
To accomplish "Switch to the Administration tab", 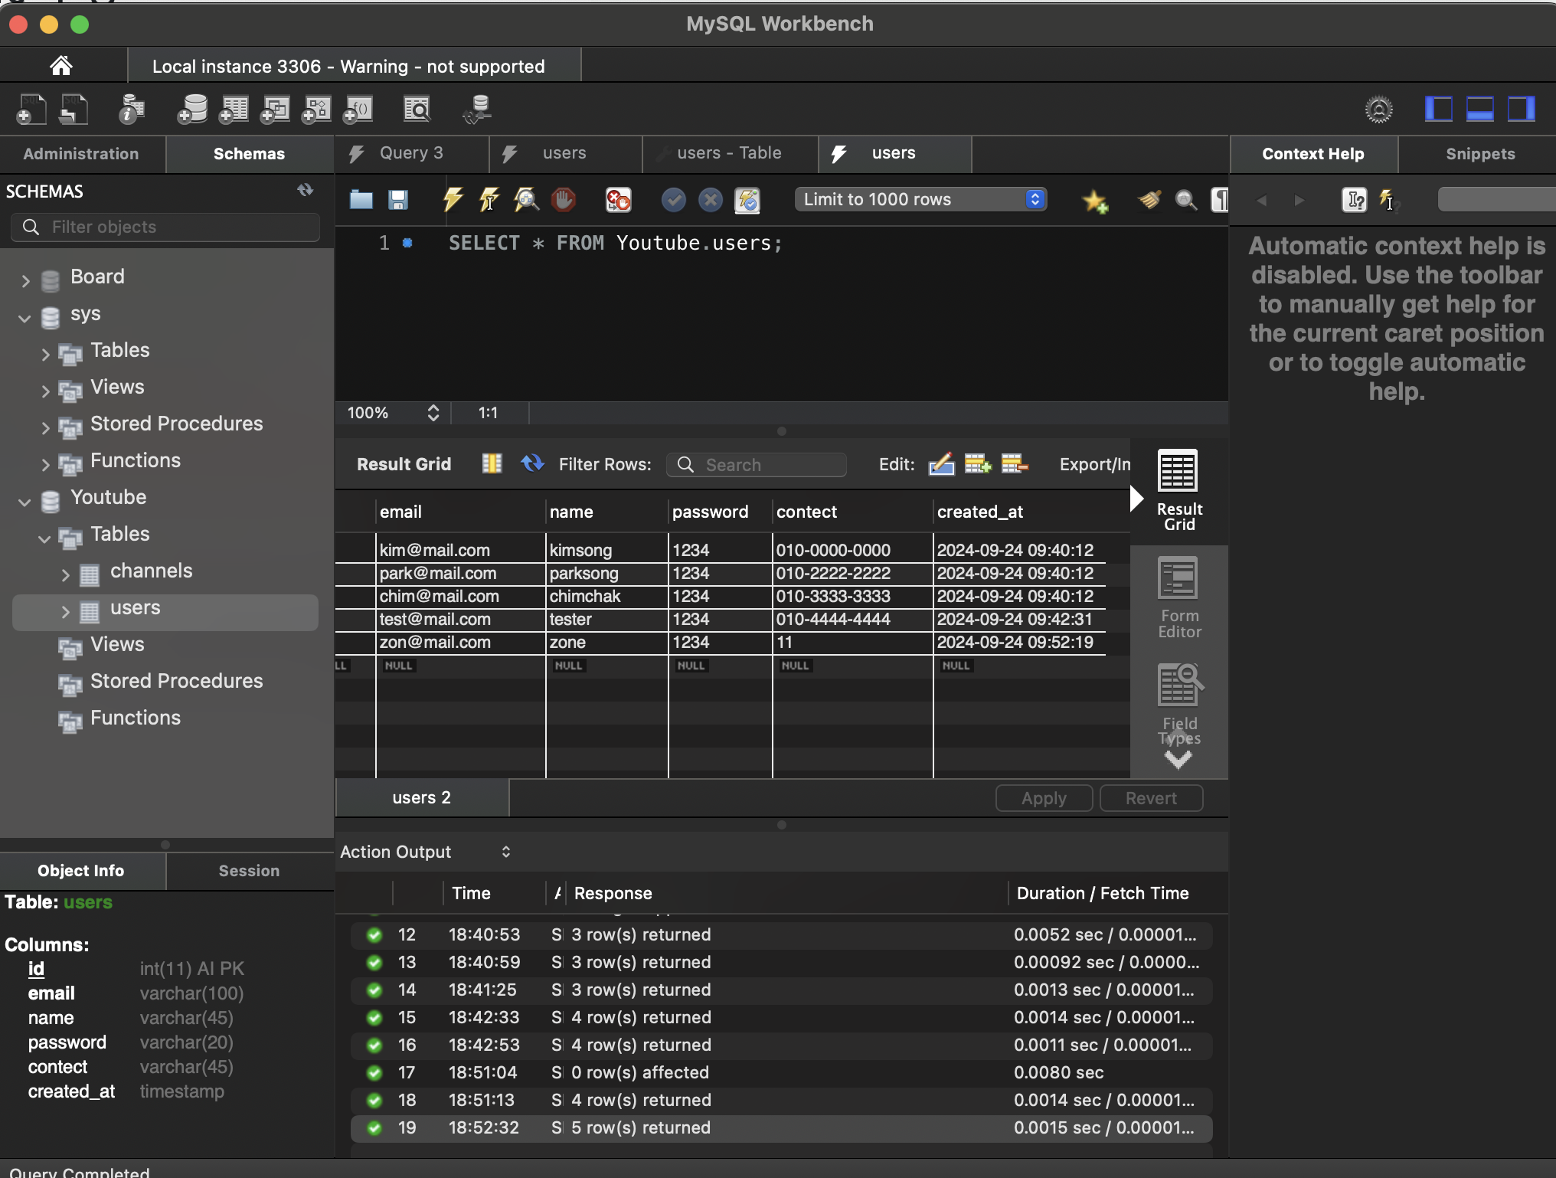I will [81, 154].
